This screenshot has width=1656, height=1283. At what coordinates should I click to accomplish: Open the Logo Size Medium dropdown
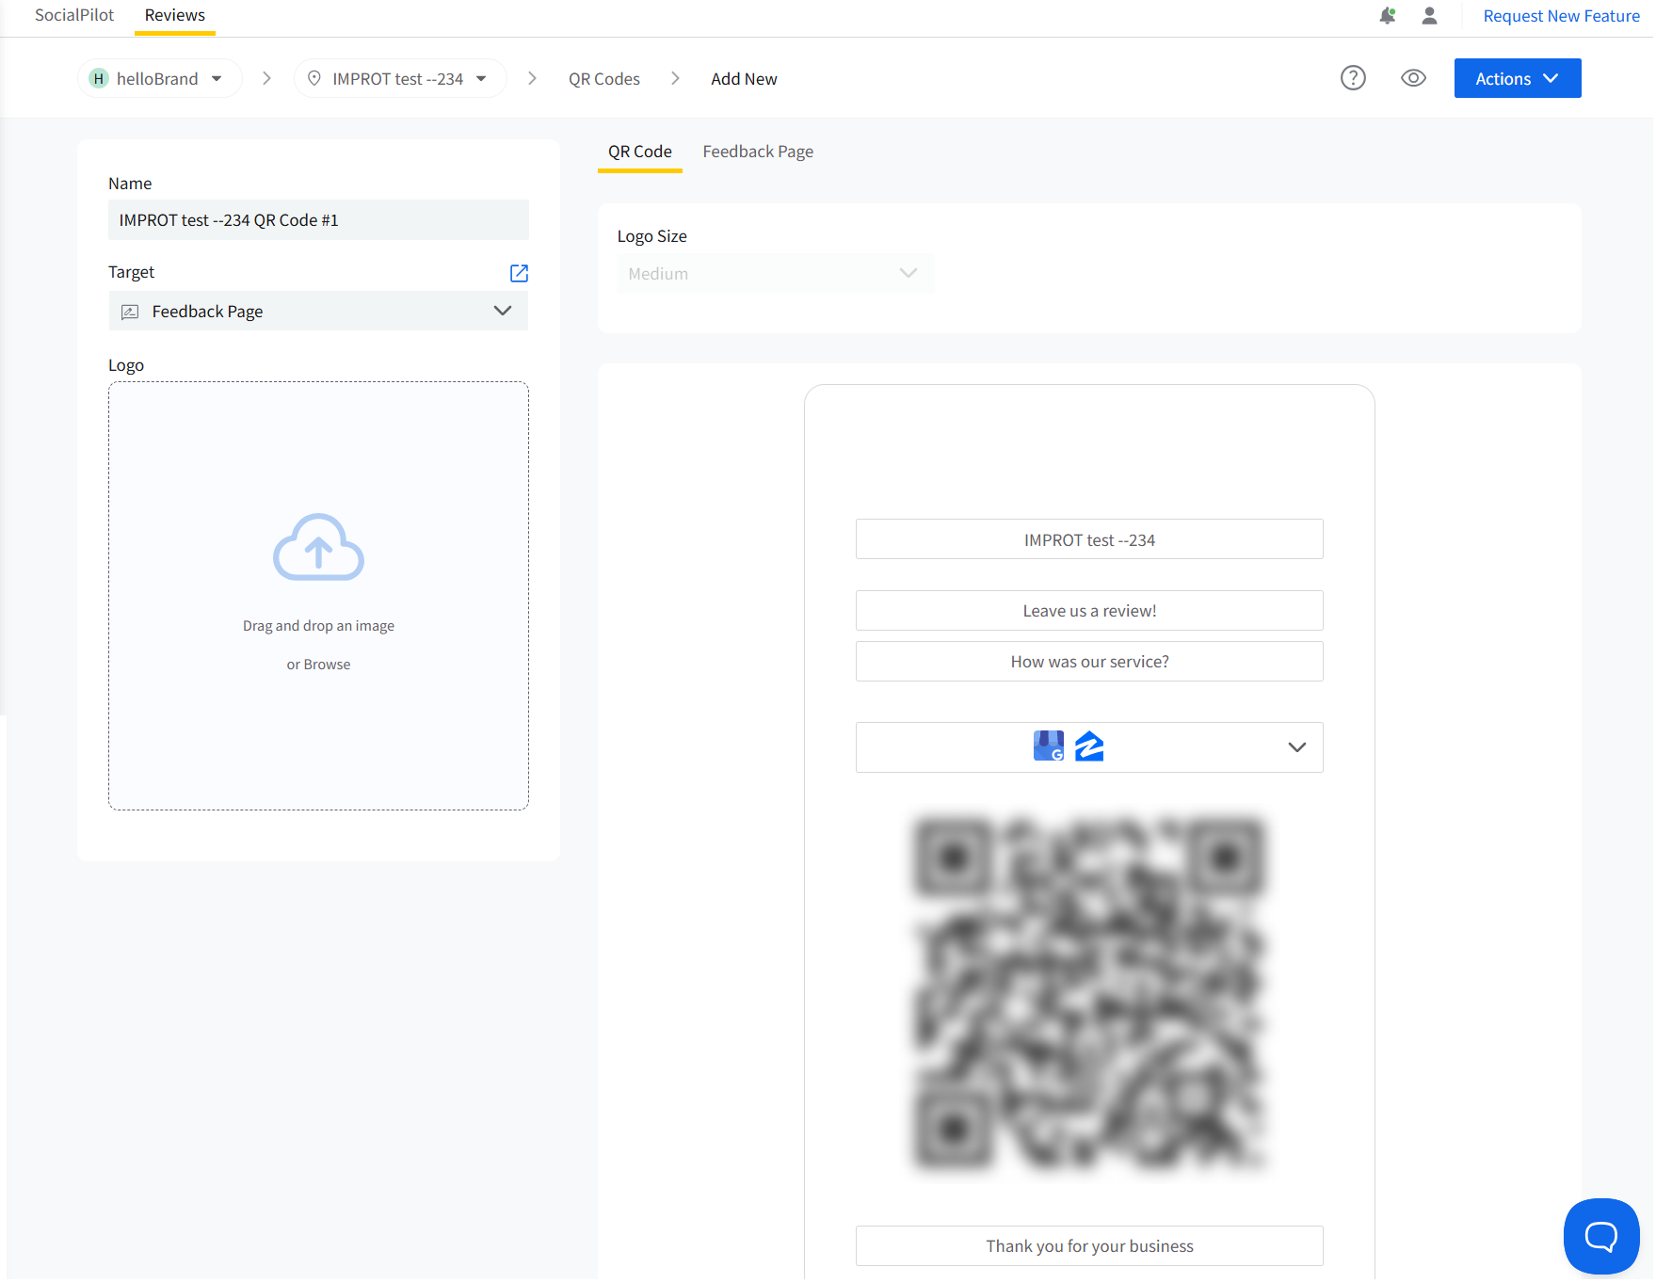pyautogui.click(x=776, y=274)
